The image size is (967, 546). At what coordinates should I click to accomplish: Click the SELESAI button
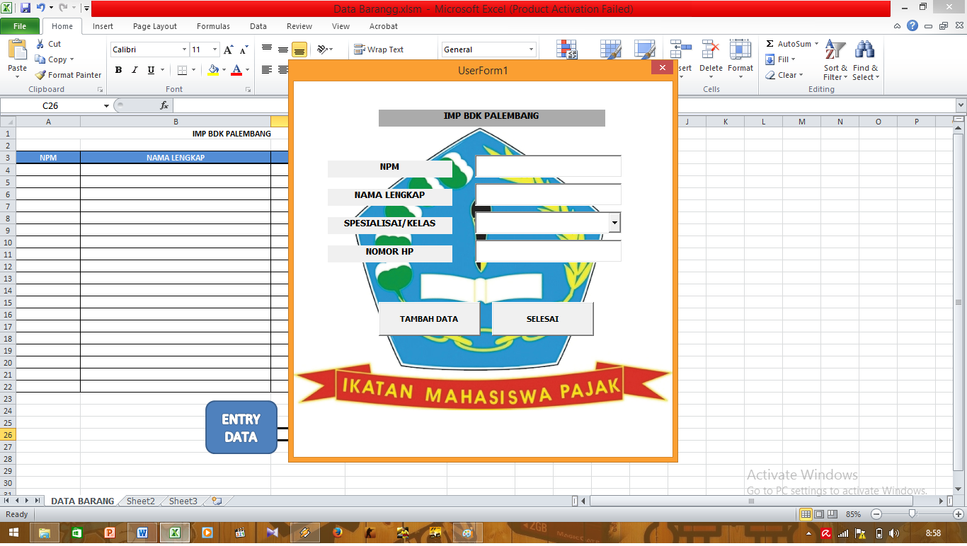pyautogui.click(x=542, y=319)
